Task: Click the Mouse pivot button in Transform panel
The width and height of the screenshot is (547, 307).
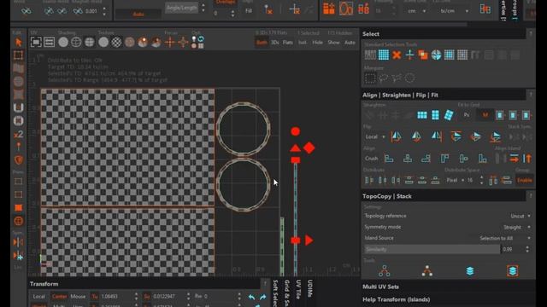Action: [78, 297]
